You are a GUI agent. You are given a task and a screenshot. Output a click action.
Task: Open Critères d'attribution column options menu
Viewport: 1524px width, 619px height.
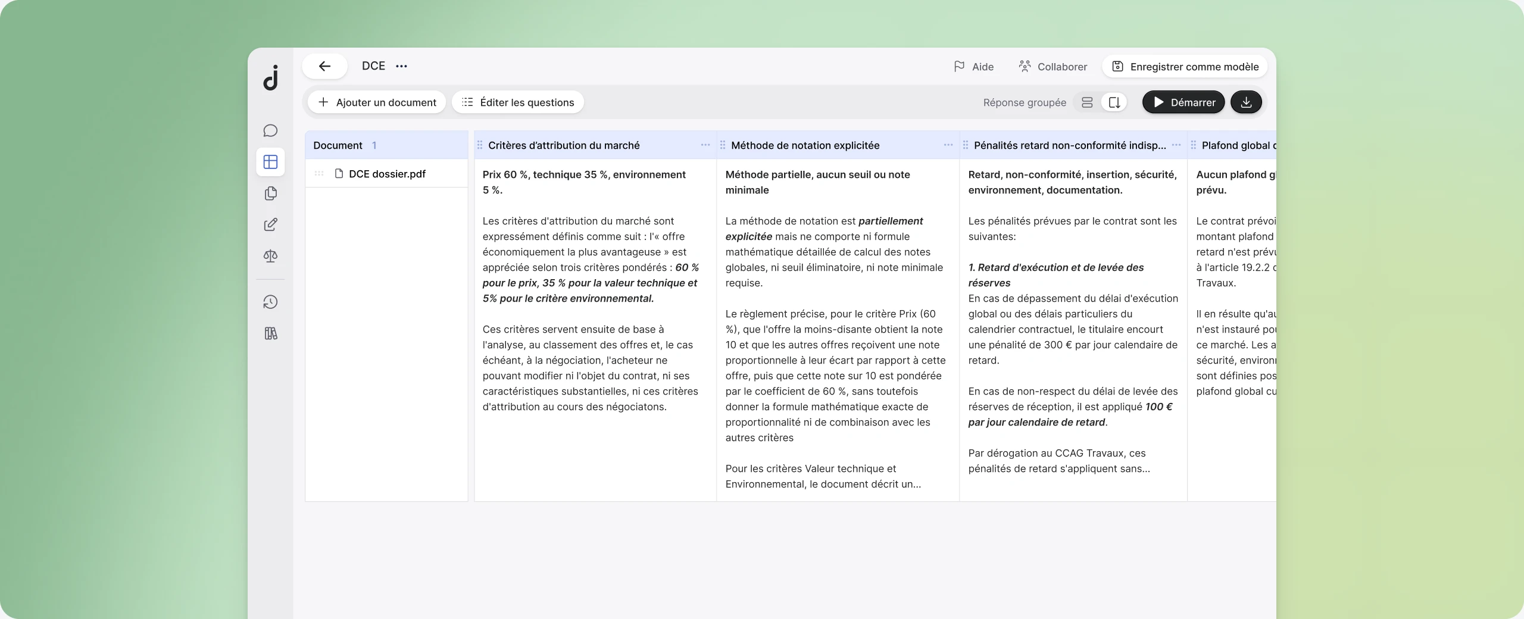point(705,145)
